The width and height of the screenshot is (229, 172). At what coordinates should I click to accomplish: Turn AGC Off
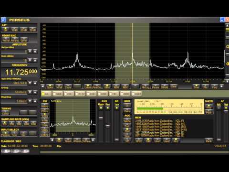click(x=127, y=140)
